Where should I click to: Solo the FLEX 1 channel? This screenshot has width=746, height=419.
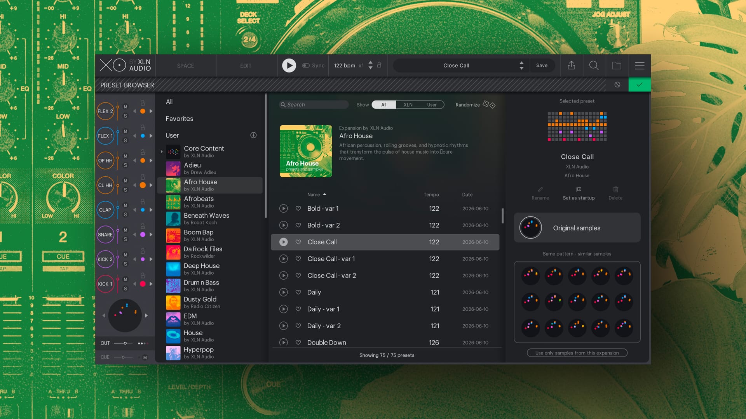tap(125, 140)
